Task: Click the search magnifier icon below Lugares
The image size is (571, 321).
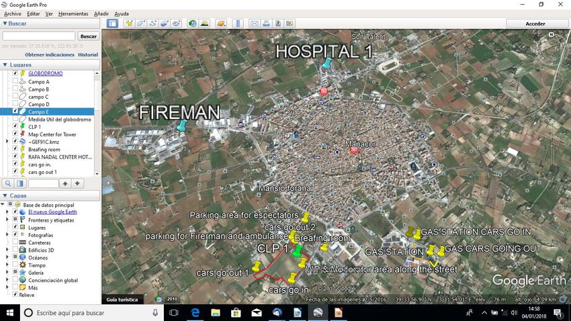Action: 8,183
